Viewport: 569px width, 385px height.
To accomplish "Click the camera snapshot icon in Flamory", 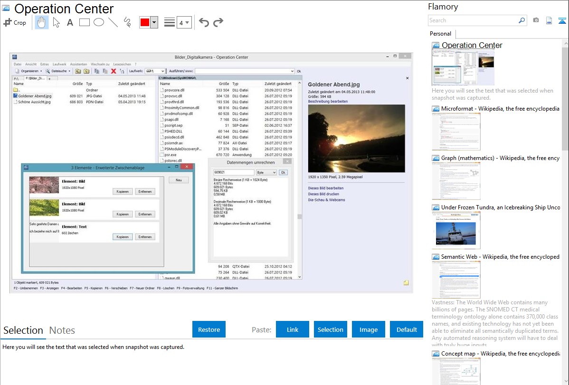I will click(536, 20).
